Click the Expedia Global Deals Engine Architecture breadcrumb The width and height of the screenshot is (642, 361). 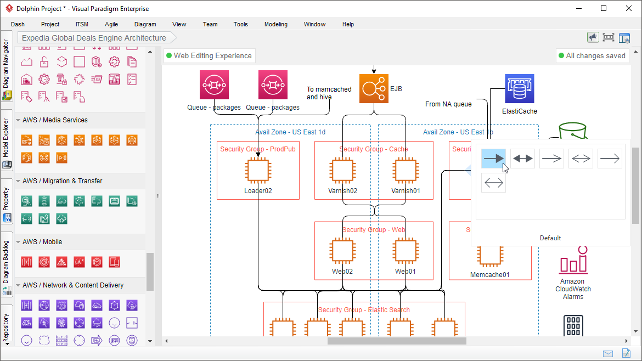tap(97, 38)
